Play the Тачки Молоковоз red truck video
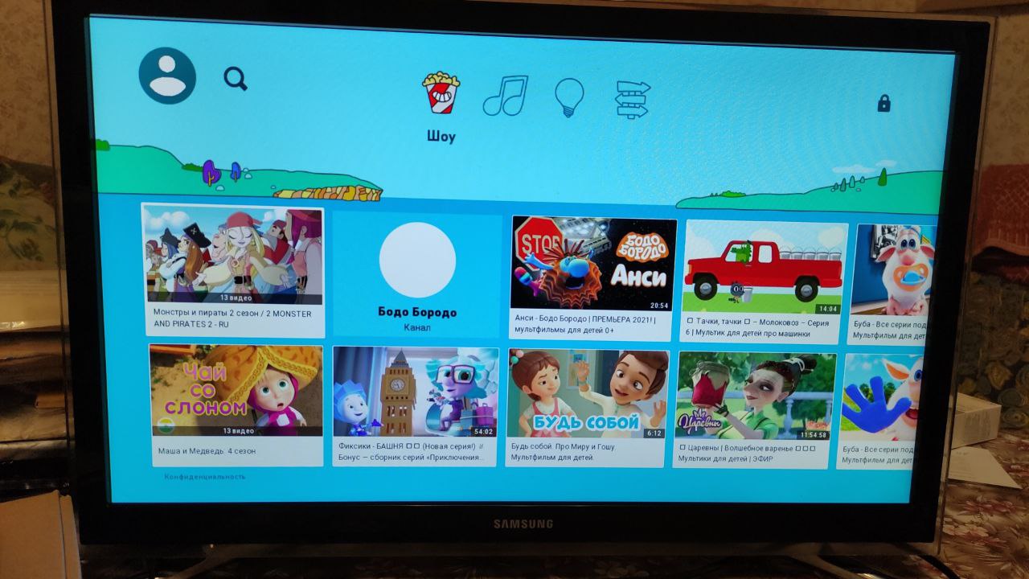Image resolution: width=1029 pixels, height=579 pixels. pyautogui.click(x=763, y=269)
